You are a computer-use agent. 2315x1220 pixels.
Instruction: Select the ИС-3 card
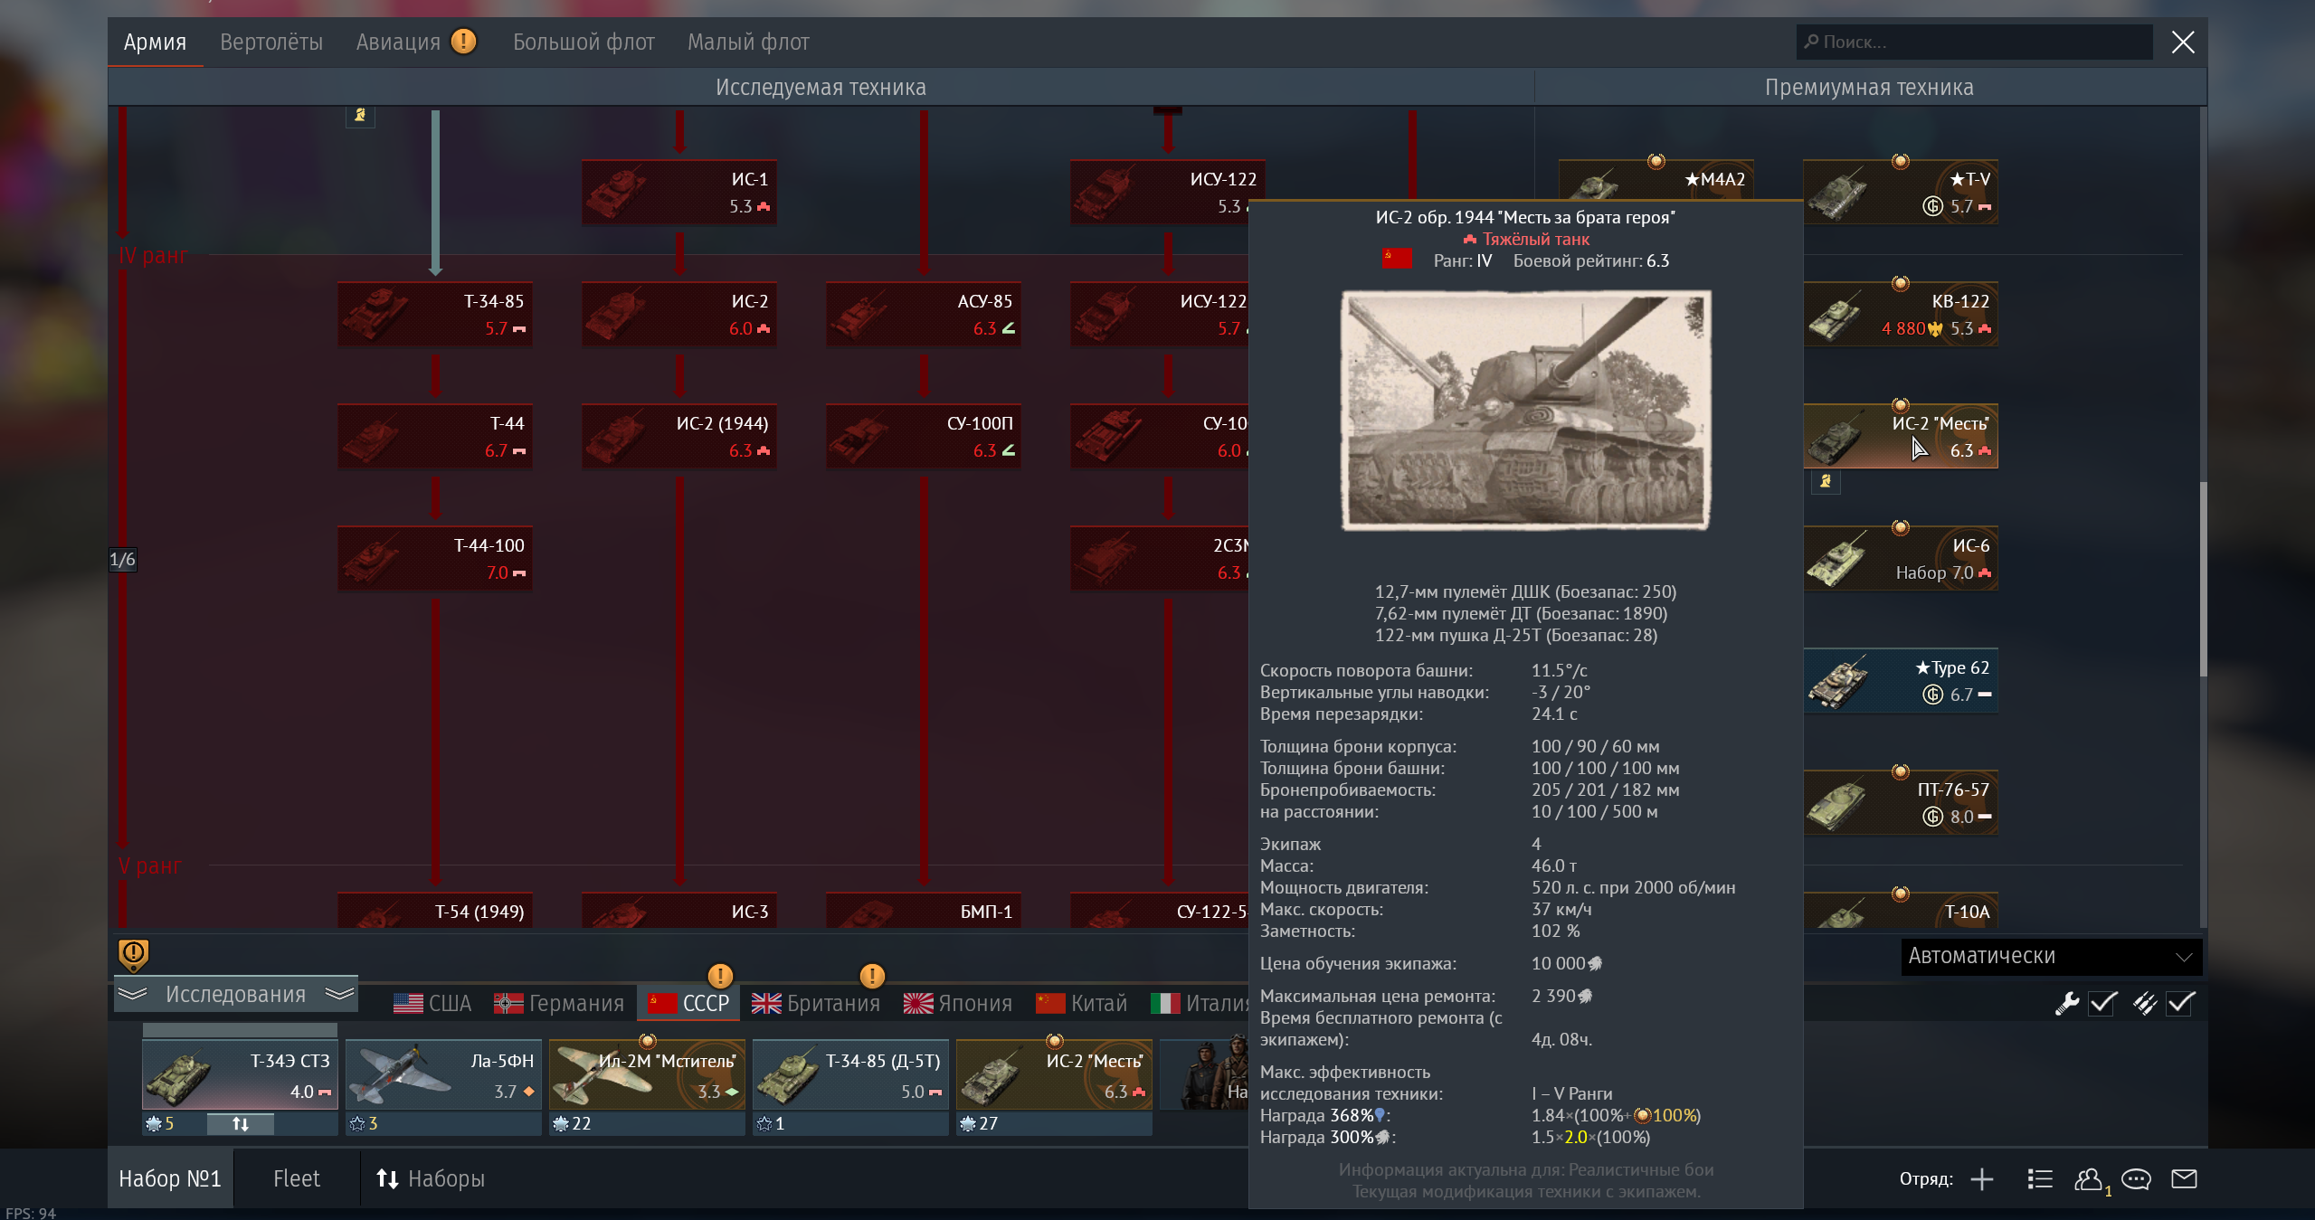[679, 910]
